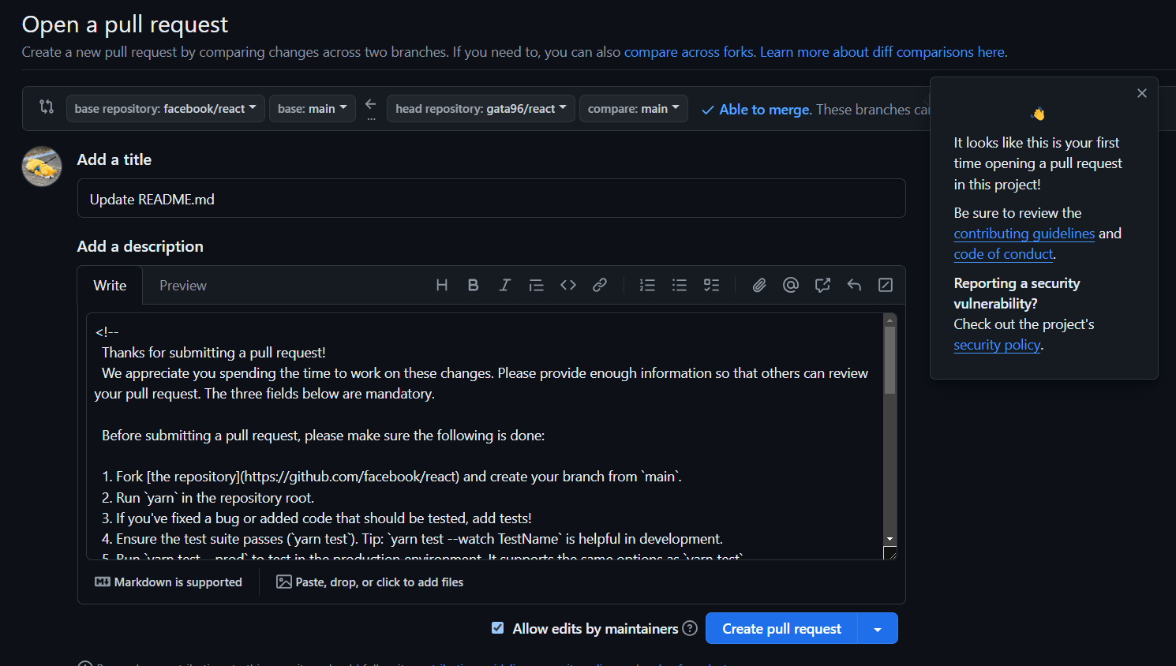Viewport: 1176px width, 666px height.
Task: Click the user avatar thumbnail
Action: 42,166
